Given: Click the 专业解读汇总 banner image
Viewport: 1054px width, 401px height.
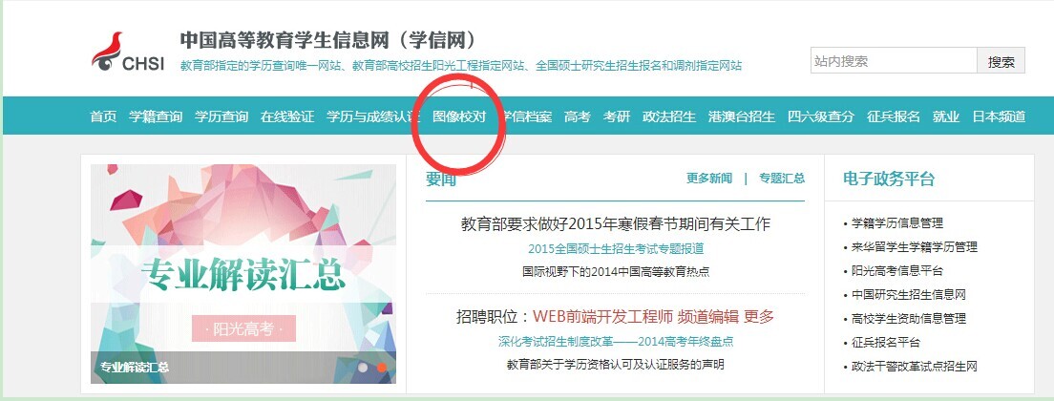Looking at the screenshot, I should click(x=243, y=274).
